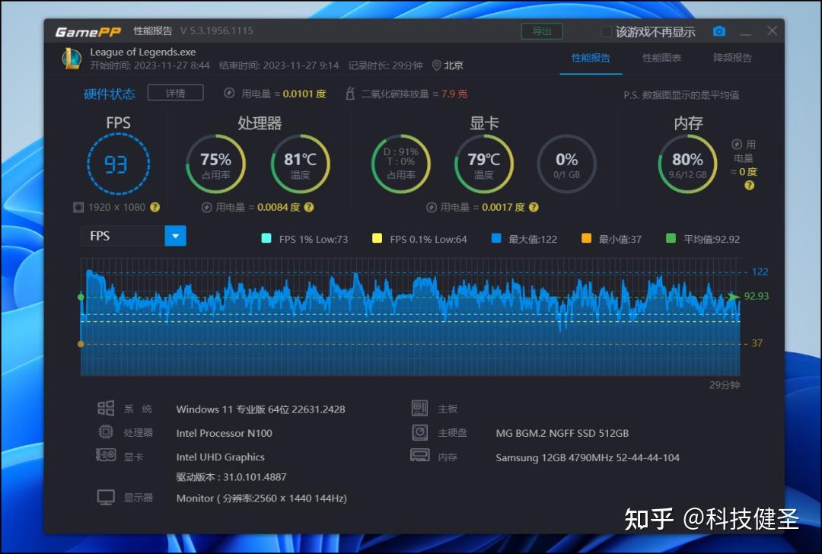Click the processor chip icon beside 处理器
Screen dimensions: 822x554
tap(106, 432)
